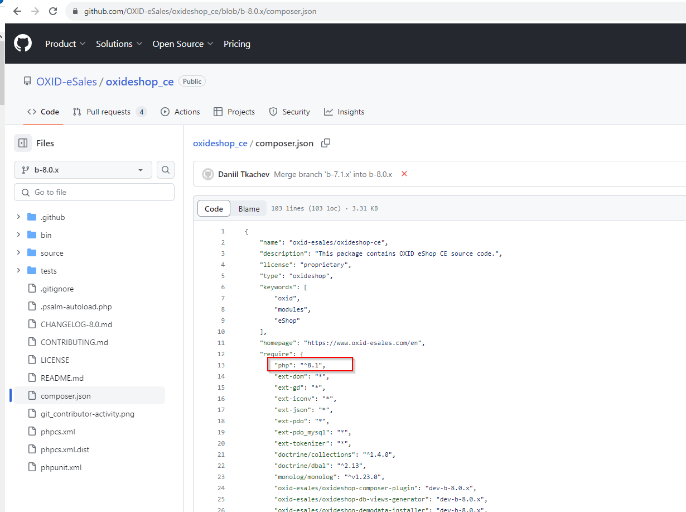Go back using browser back arrow
686x512 pixels.
pyautogui.click(x=17, y=11)
